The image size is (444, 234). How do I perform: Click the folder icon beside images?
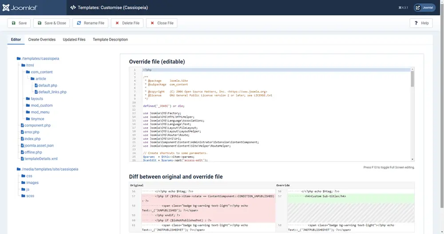tap(23, 183)
